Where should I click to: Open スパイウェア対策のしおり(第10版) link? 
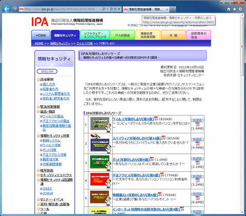(x=137, y=139)
